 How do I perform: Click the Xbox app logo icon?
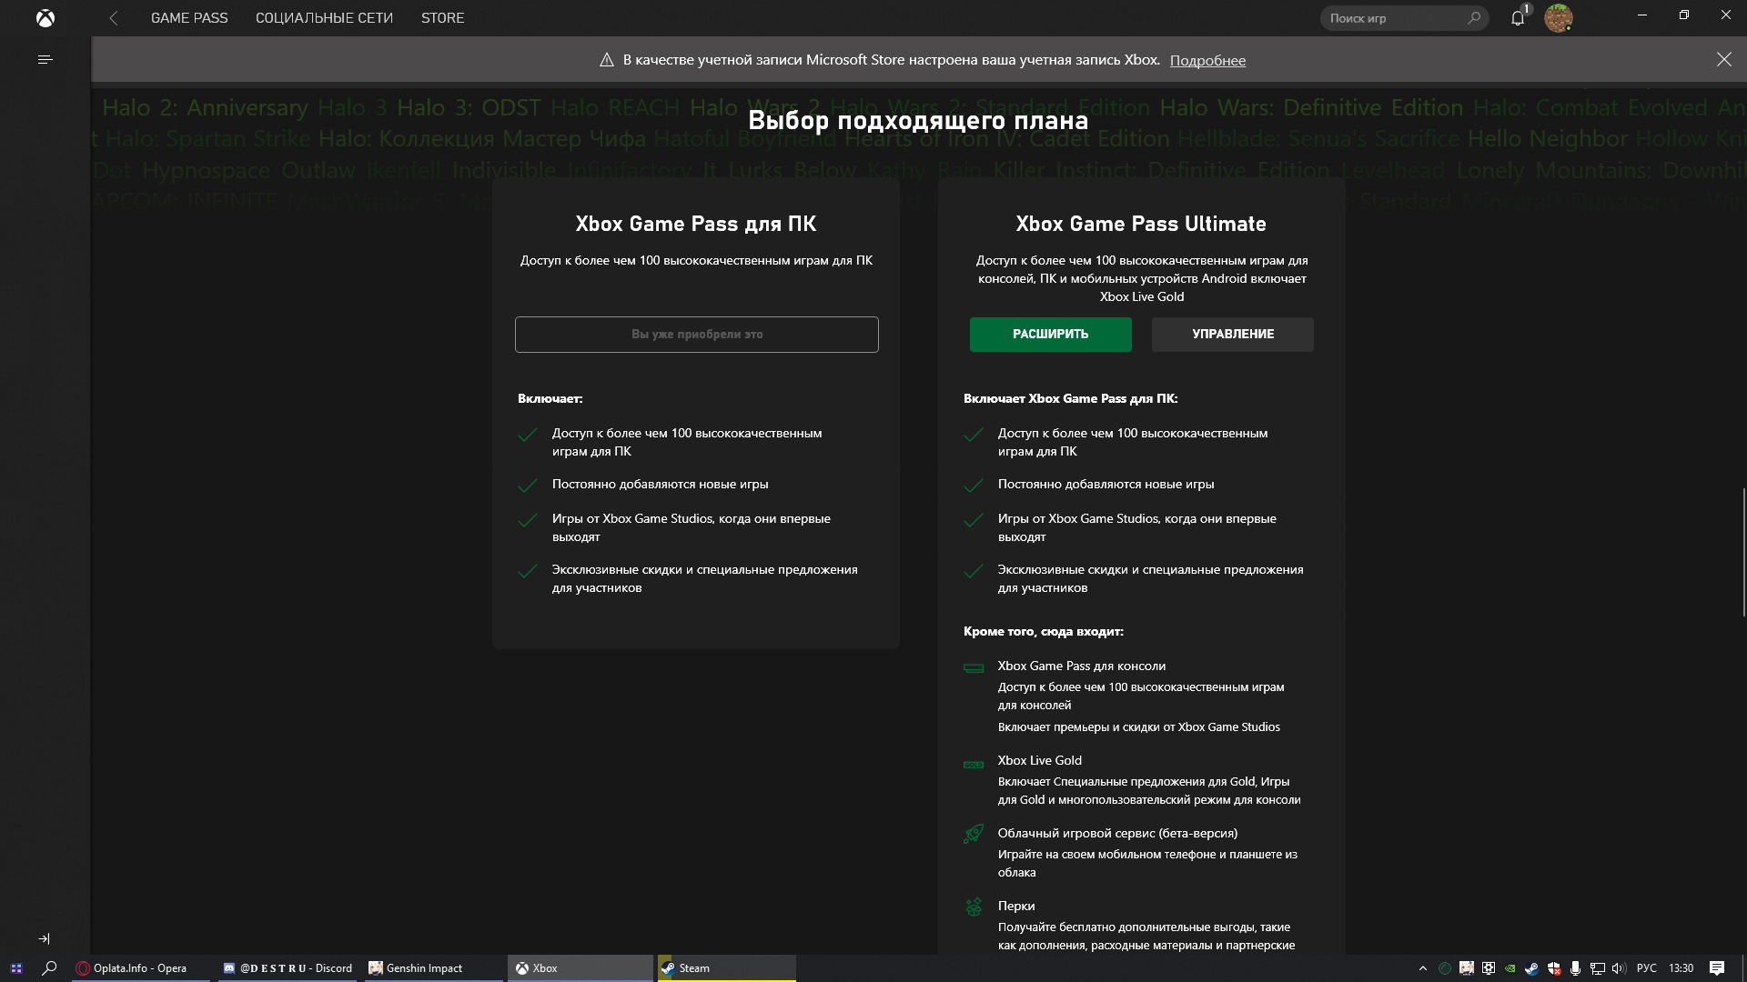click(45, 16)
